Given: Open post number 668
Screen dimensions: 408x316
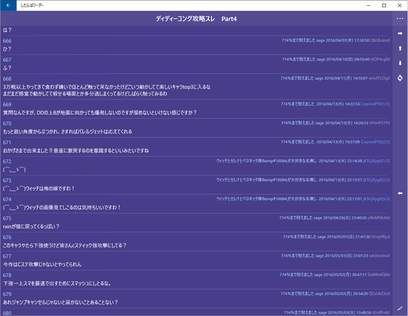Looking at the screenshot, I should coord(7,79).
